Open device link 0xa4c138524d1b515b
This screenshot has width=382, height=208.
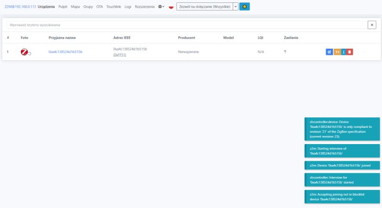click(65, 52)
